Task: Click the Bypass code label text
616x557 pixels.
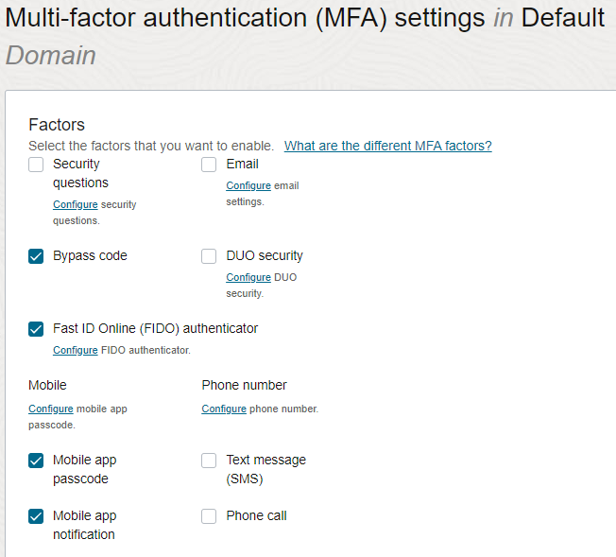Action: click(x=90, y=255)
